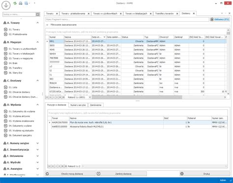Expand the 'E. Numery seryjne' section chevron

38,143
